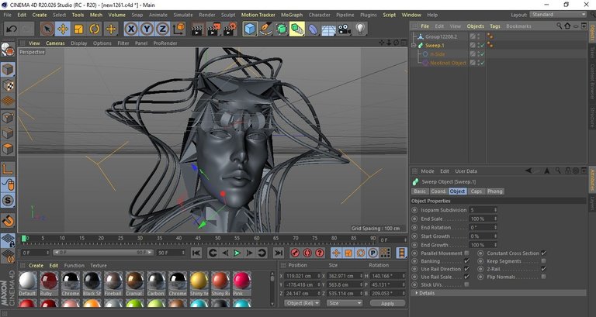Select Group12208.2 in Objects tree

[x=441, y=36]
